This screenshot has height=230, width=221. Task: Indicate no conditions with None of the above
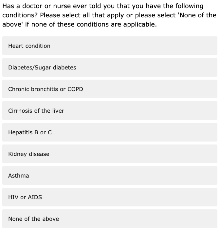110,219
